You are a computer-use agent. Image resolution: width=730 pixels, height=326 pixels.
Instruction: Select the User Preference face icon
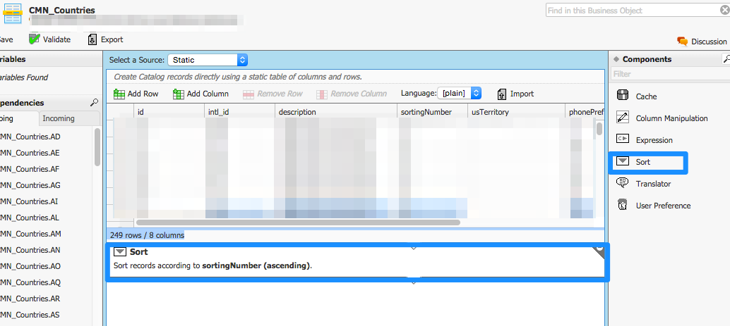click(622, 205)
